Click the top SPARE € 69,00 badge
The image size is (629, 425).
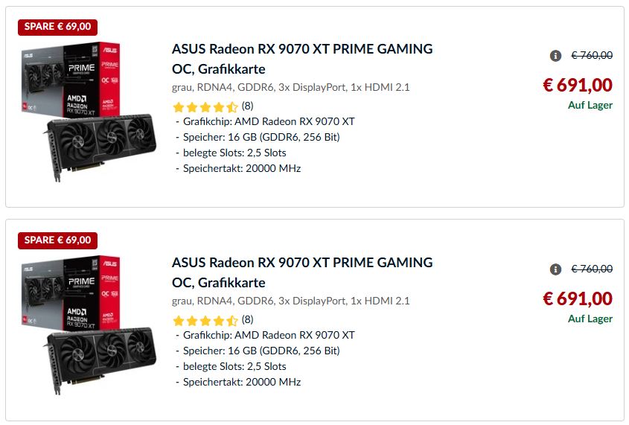pos(58,27)
